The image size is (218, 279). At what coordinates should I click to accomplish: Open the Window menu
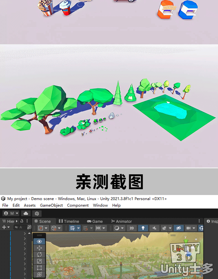100,205
